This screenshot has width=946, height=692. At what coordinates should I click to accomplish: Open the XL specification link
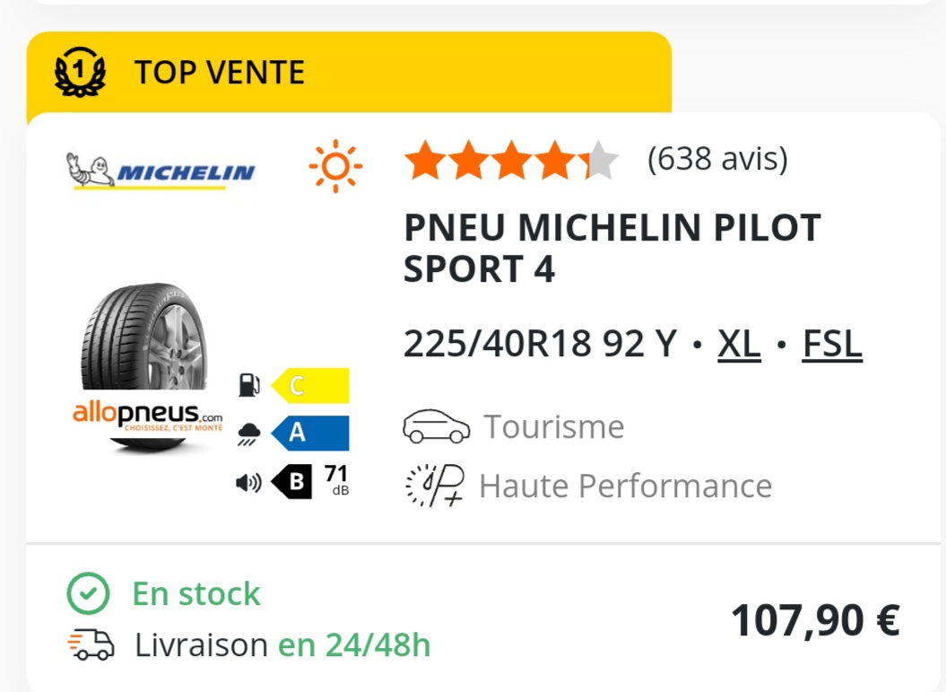(739, 344)
